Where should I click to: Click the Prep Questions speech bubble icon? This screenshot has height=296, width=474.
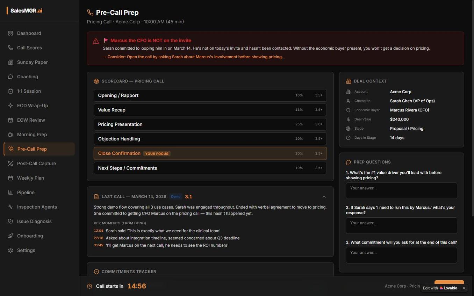(349, 162)
